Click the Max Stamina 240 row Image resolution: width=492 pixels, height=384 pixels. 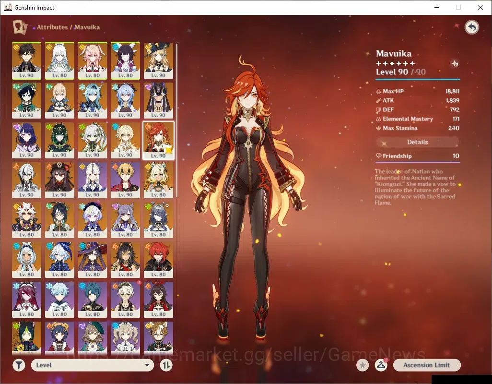(x=418, y=128)
